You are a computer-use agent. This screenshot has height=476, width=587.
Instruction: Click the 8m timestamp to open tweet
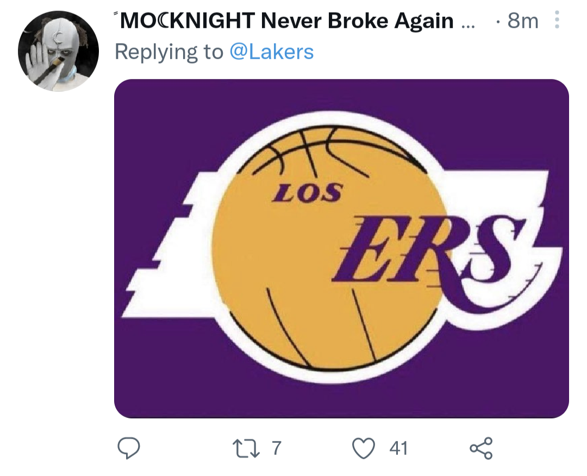tap(522, 20)
